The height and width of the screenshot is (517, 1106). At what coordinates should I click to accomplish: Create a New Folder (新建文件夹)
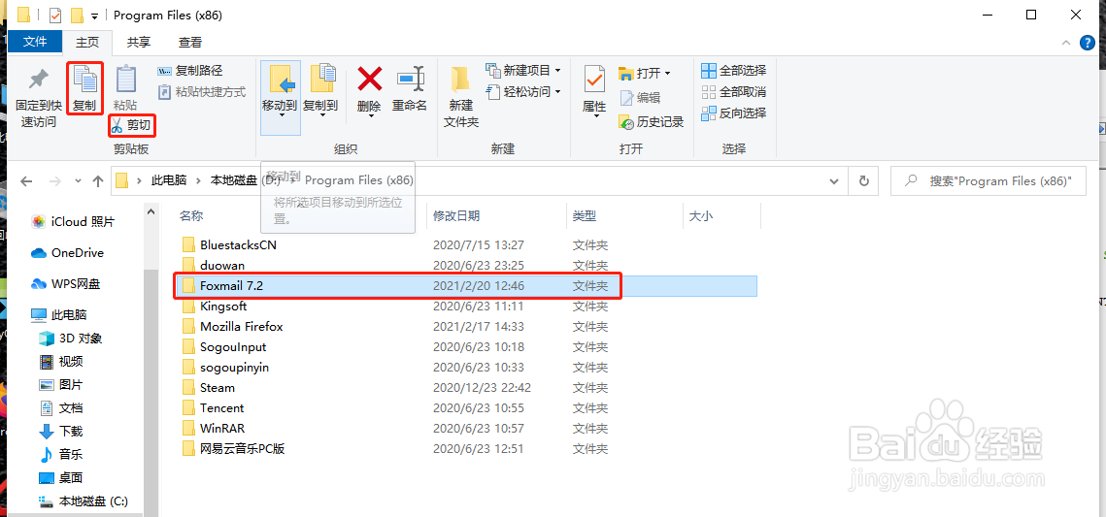pos(460,97)
